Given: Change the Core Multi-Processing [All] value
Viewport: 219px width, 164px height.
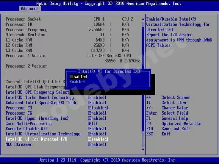Looking at the screenshot, I should click(x=92, y=124).
